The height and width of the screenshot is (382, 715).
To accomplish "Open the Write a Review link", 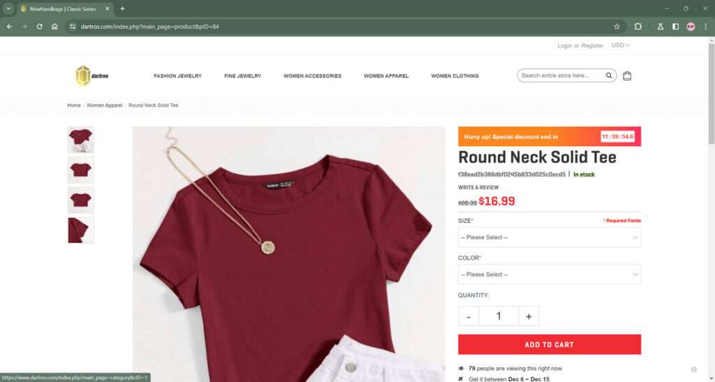I will [478, 187].
